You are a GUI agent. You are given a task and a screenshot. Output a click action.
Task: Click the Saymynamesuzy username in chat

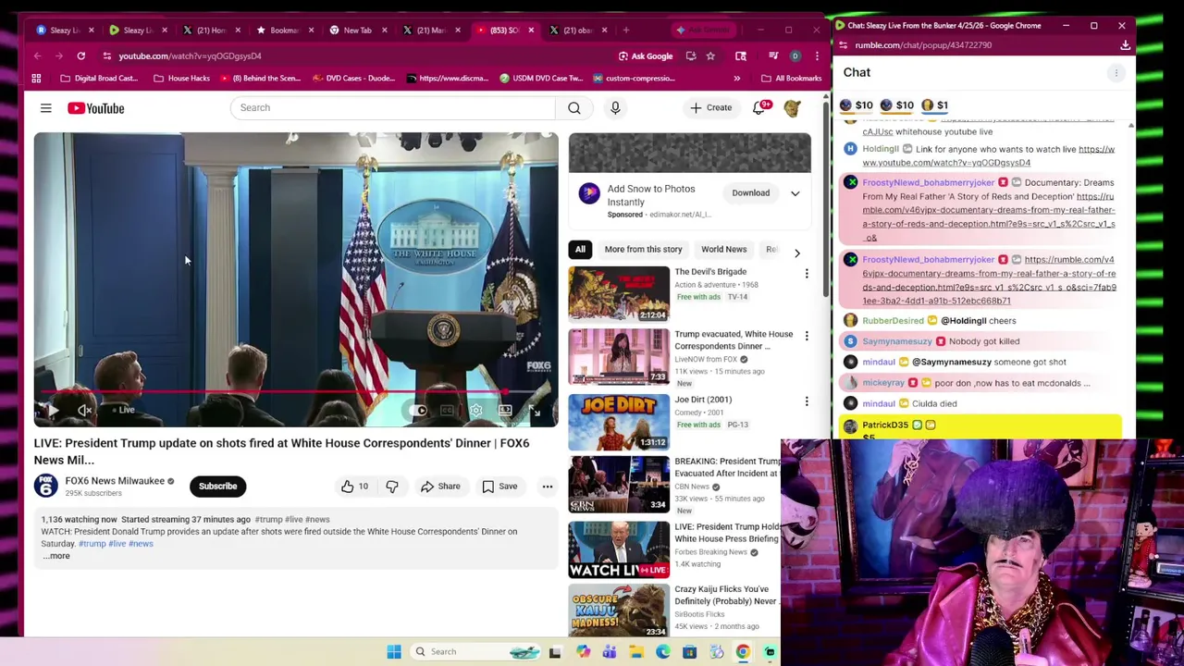(896, 341)
